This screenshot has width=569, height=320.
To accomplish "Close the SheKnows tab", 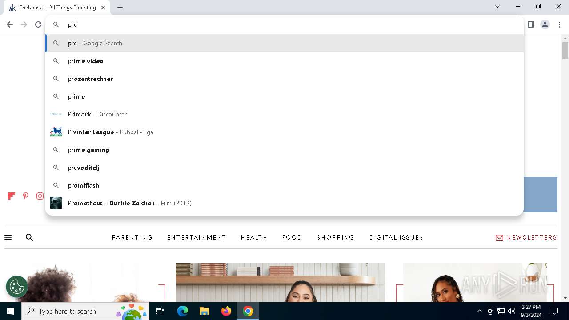I will click(103, 8).
